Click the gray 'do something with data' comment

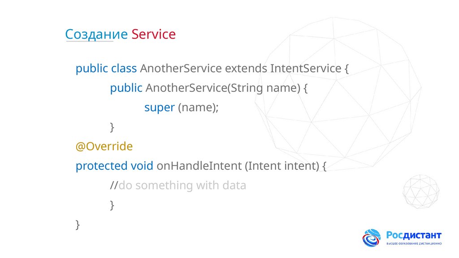point(182,185)
